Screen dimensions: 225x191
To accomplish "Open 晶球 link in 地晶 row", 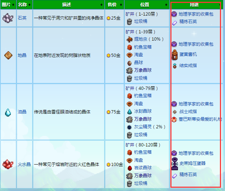I will pyautogui.click(x=139, y=62).
